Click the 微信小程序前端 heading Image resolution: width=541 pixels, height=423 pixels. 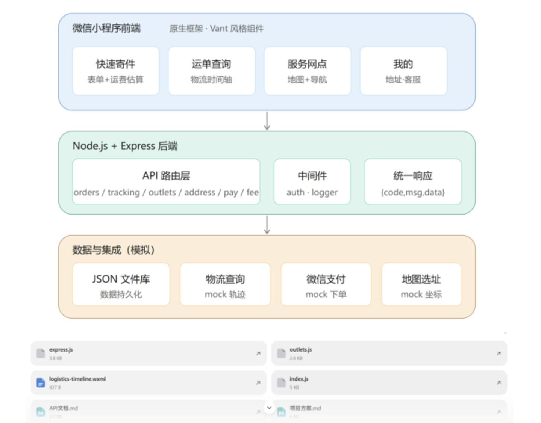point(106,28)
